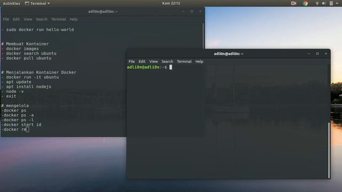Image resolution: width=342 pixels, height=192 pixels.
Task: Click the clock showing Kam 22:12
Action: pyautogui.click(x=171, y=3)
